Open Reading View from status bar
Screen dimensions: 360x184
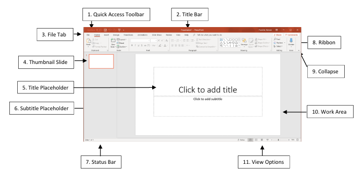click(x=262, y=140)
